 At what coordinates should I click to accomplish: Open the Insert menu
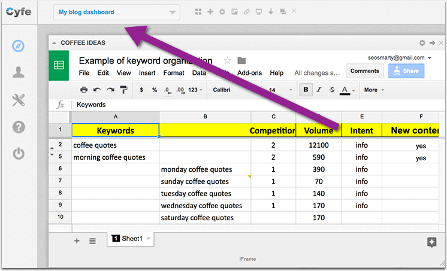(x=147, y=73)
